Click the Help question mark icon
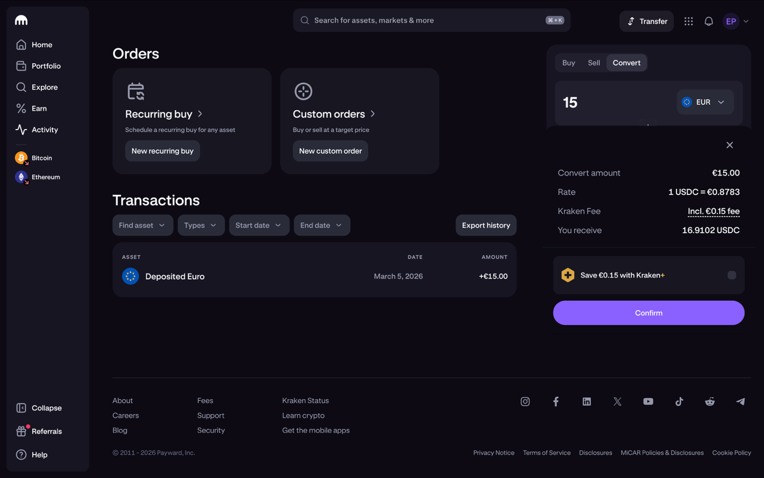The image size is (764, 478). pos(21,455)
